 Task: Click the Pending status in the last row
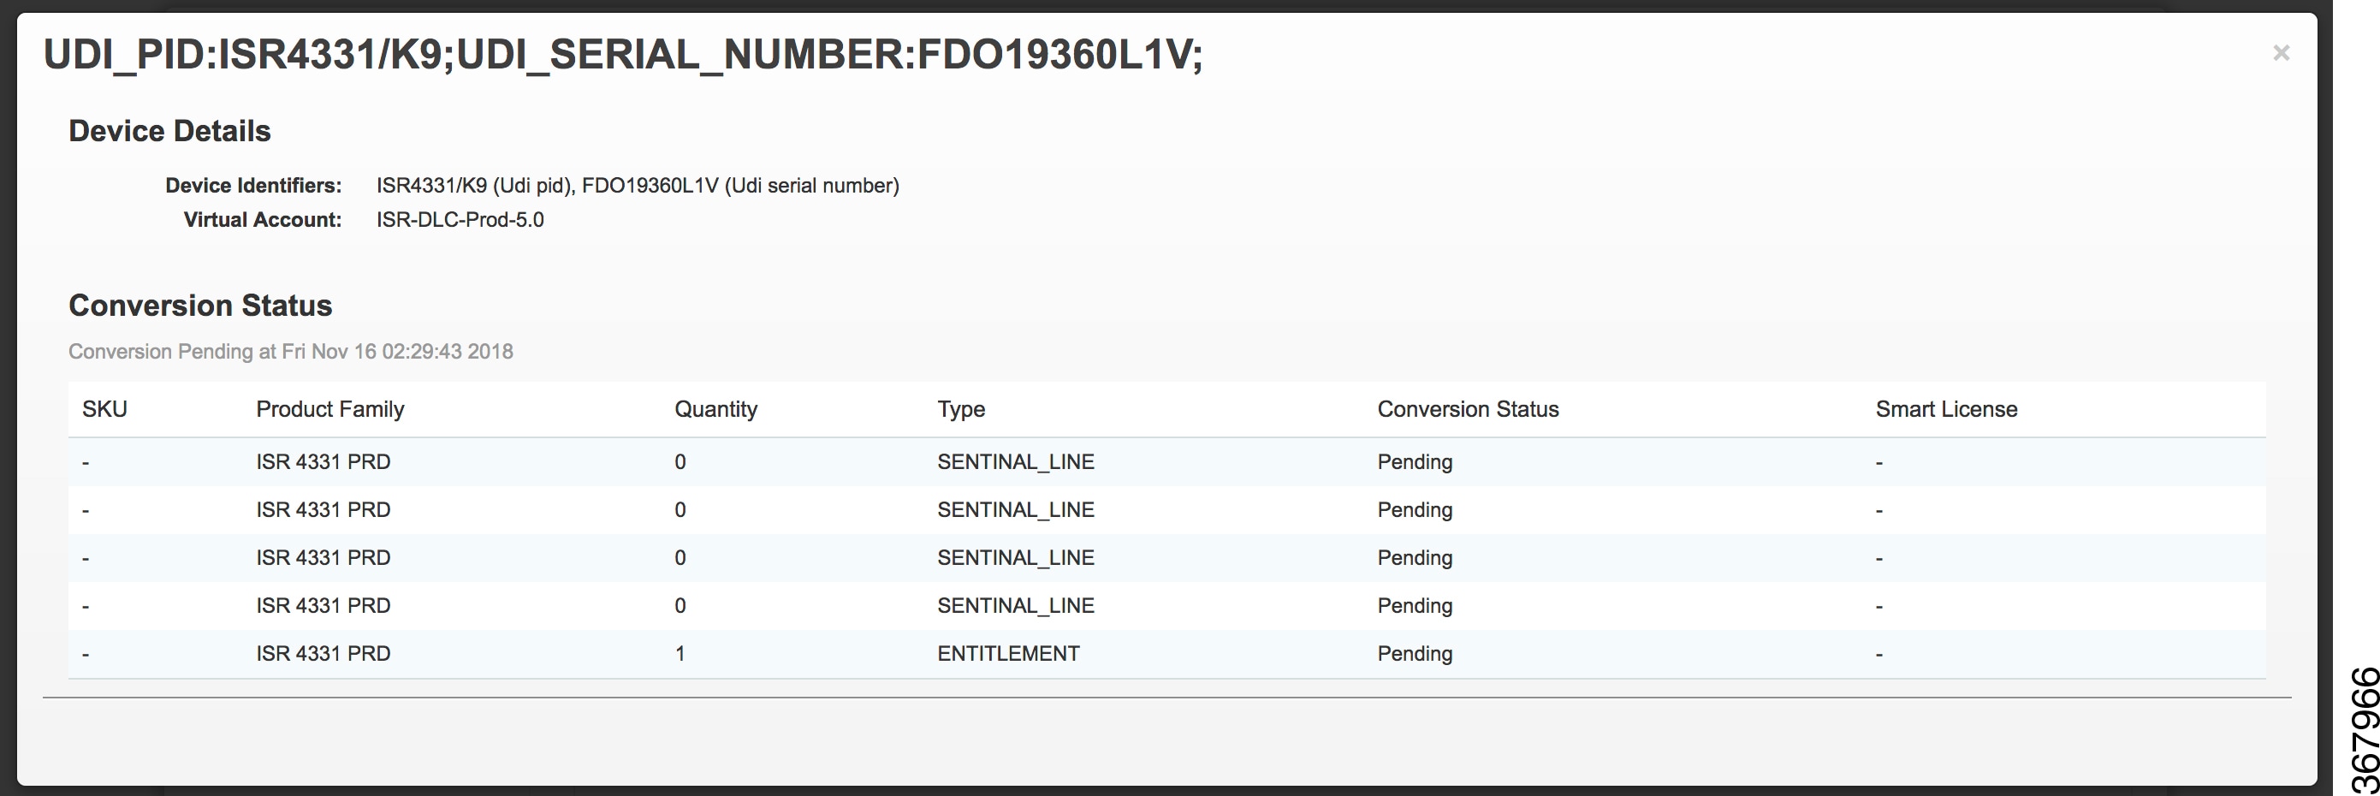tap(1416, 653)
